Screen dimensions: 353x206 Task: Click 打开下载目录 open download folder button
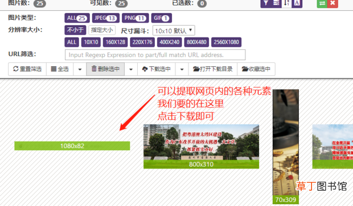click(x=213, y=69)
